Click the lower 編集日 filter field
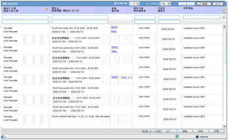Viewport: 228px width, 140px height. point(169,22)
